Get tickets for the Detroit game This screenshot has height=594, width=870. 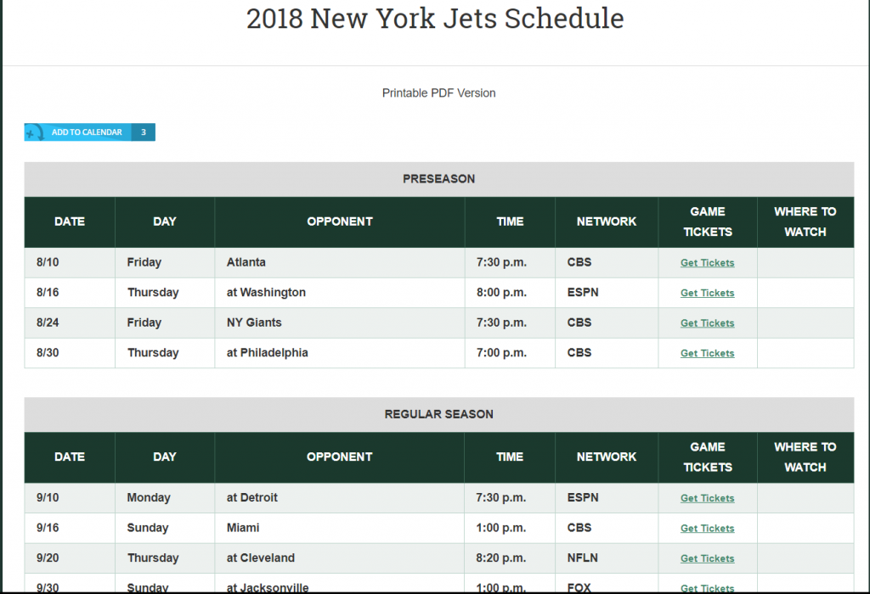click(x=707, y=498)
